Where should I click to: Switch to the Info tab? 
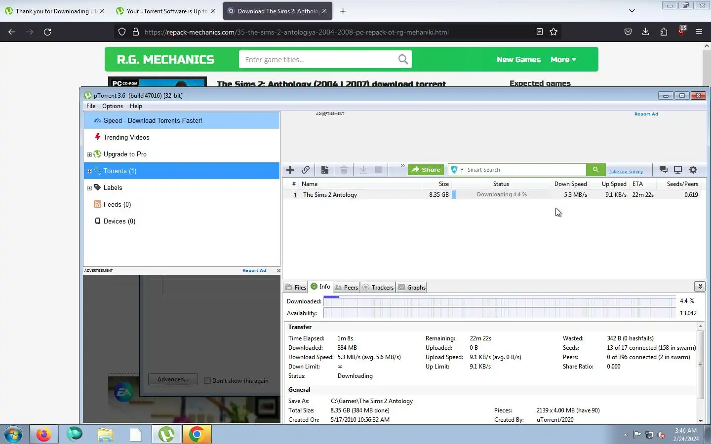click(320, 287)
